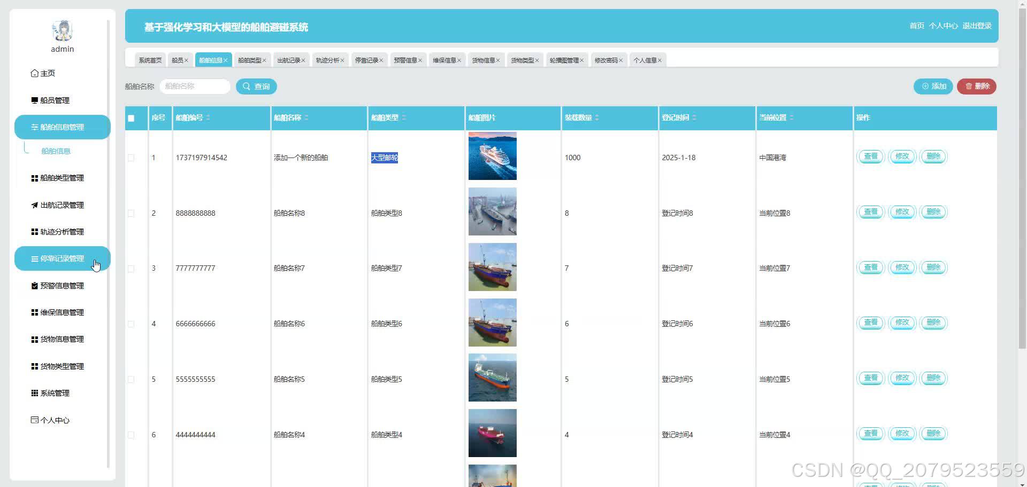Click the 查询 search button
This screenshot has height=487, width=1027.
click(x=256, y=86)
